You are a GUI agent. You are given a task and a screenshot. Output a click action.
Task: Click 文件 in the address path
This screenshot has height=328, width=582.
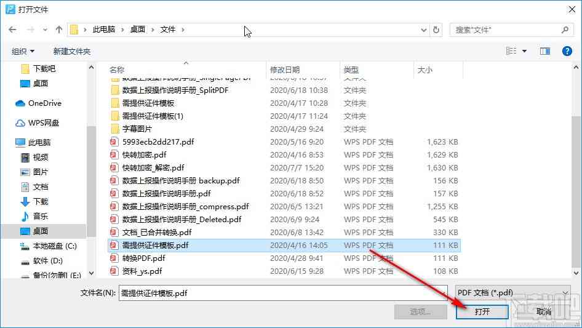pos(167,30)
